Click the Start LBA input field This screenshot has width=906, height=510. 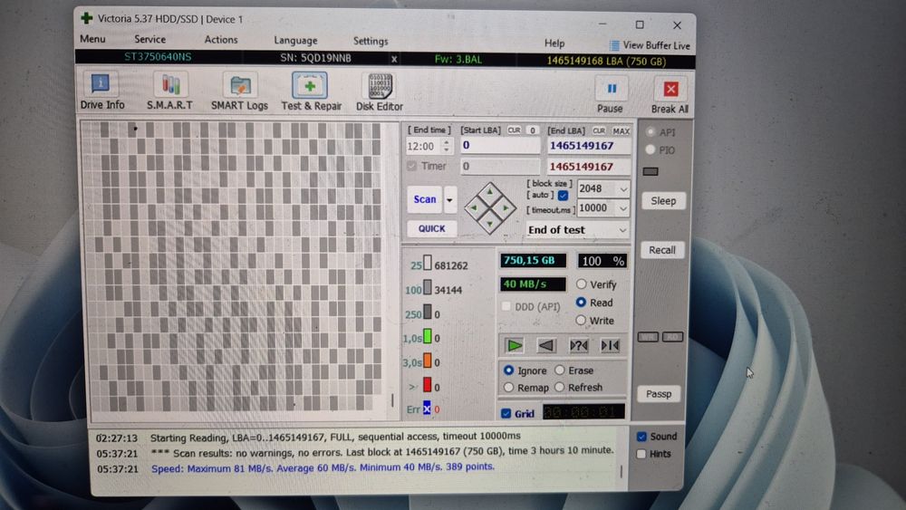(500, 146)
